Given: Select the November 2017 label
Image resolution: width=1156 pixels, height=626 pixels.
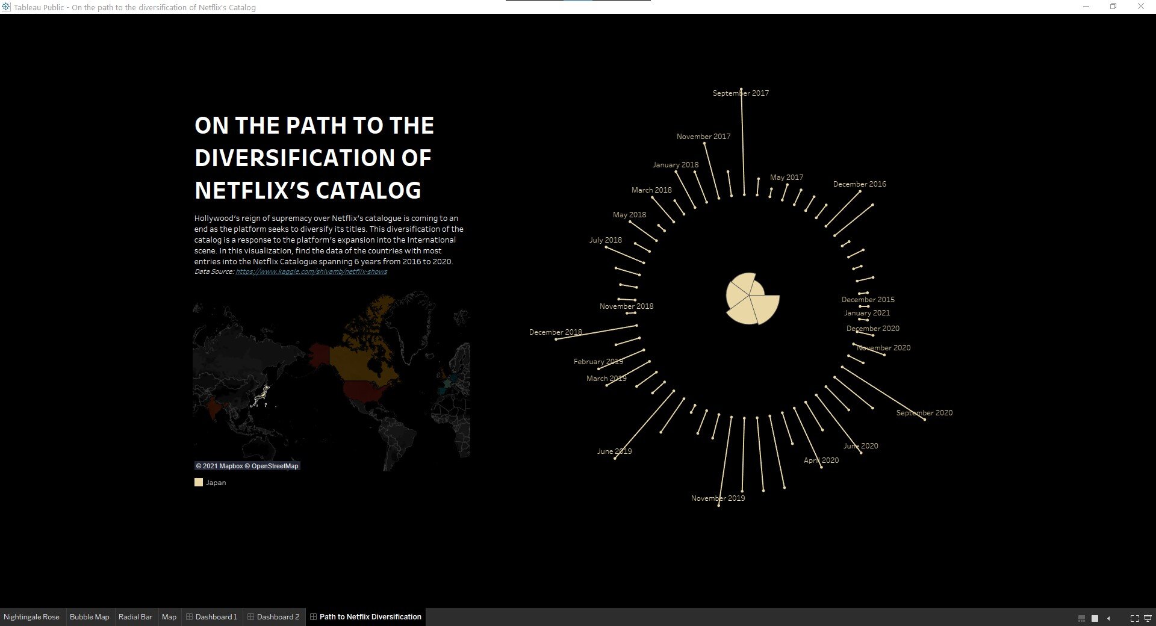Looking at the screenshot, I should pos(703,137).
